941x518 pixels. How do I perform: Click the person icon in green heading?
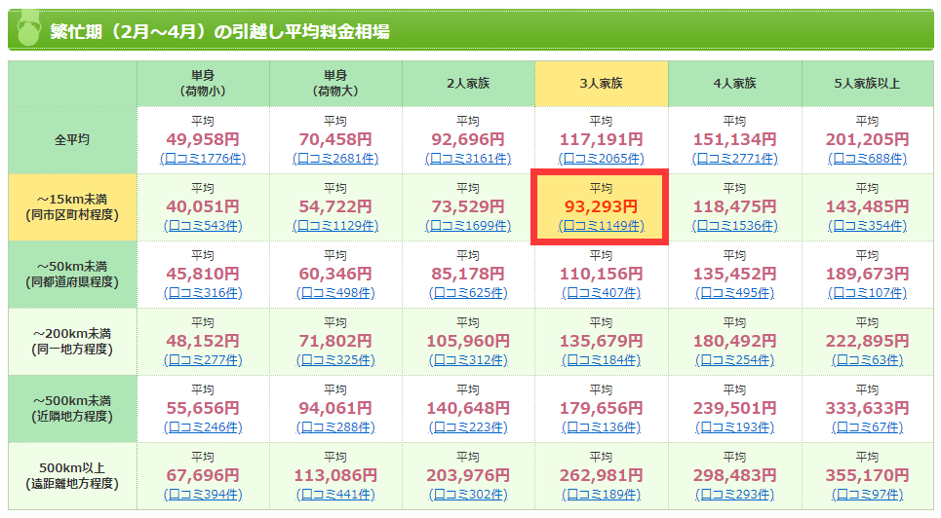click(x=27, y=29)
